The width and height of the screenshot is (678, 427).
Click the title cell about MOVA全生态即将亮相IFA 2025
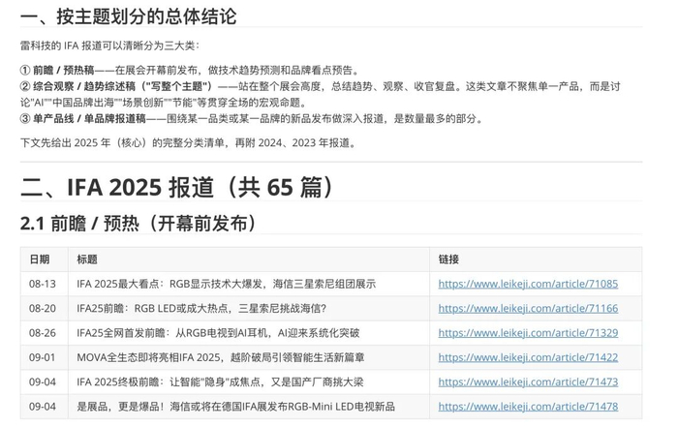pos(221,358)
